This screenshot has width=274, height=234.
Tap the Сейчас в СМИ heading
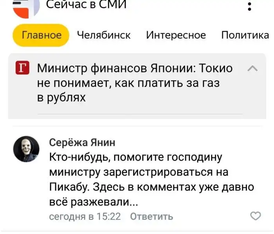coord(86,5)
